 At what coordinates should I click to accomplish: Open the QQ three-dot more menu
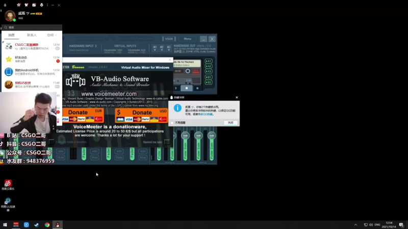pyautogui.click(x=47, y=5)
